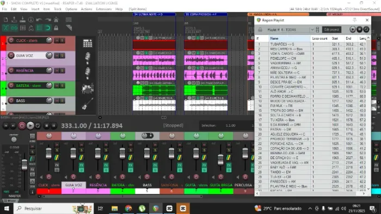Click the New project toolbar icon
381x214 pixels.
coord(5,20)
